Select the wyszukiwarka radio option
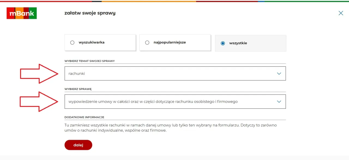The height and width of the screenshot is (160, 349). coord(72,43)
